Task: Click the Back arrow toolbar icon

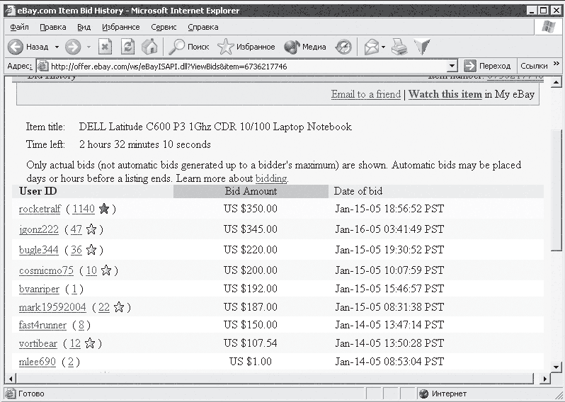Action: tap(16, 47)
